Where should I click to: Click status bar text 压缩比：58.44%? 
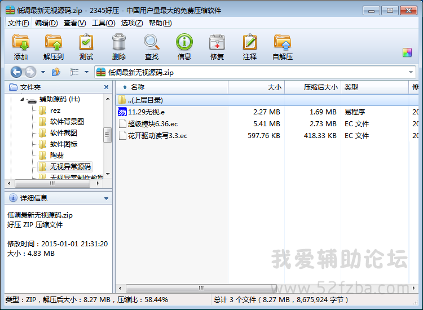(x=143, y=300)
